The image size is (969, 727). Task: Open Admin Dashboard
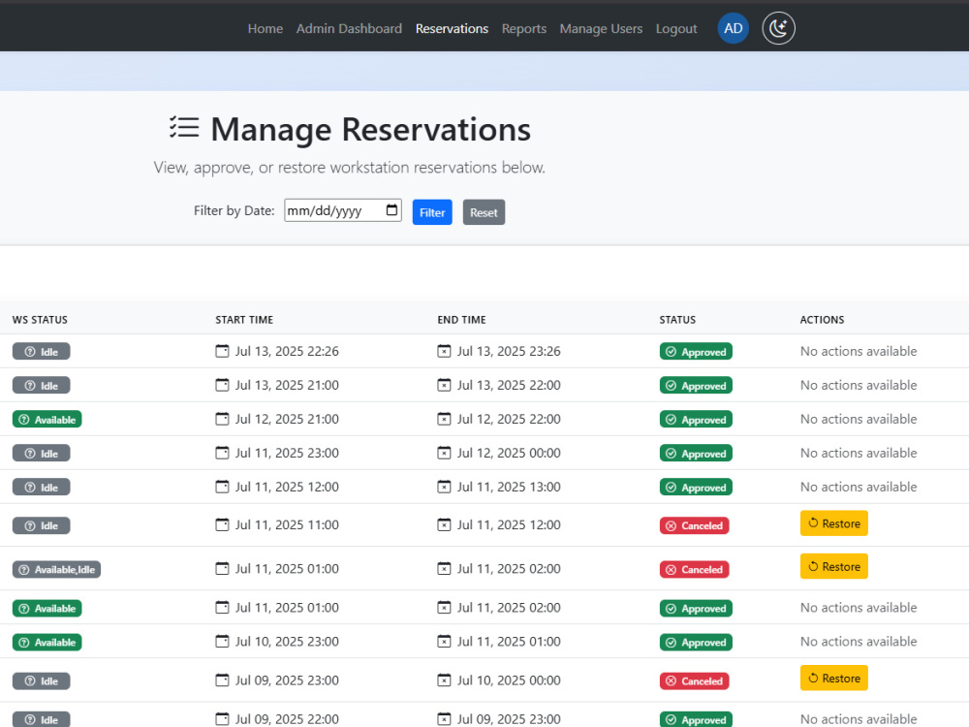349,28
